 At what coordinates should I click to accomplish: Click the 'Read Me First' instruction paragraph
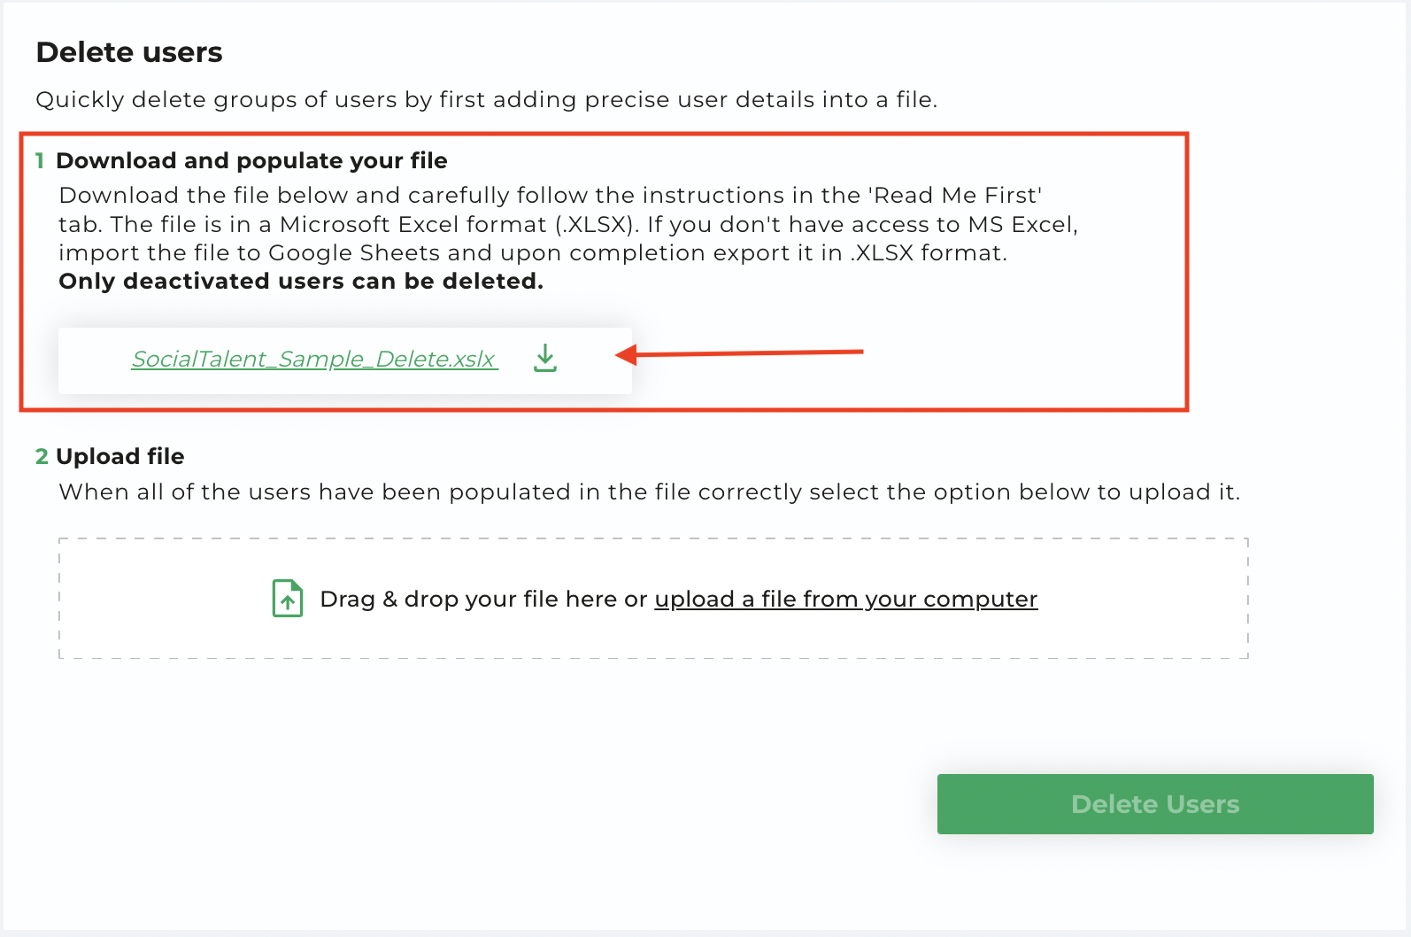[568, 224]
